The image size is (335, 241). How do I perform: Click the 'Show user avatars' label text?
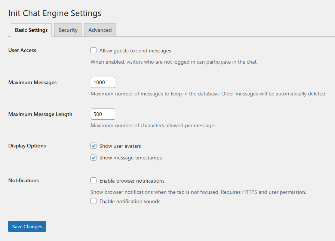tap(120, 146)
